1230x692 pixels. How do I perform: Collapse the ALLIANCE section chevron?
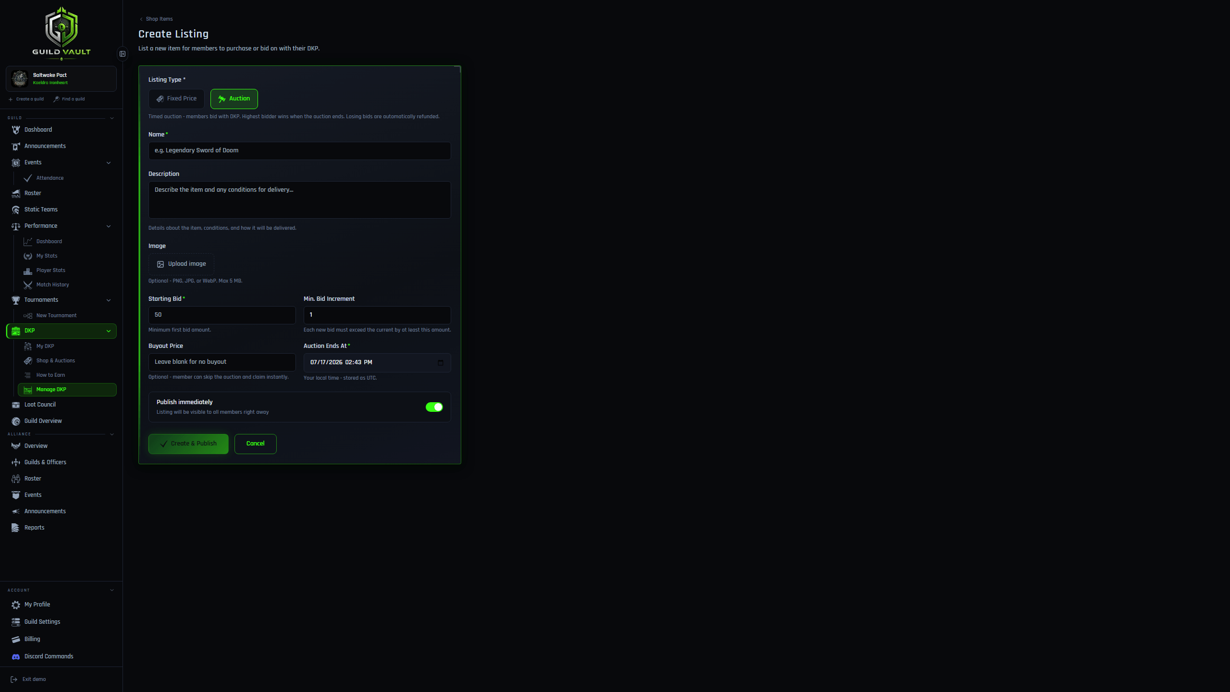tap(112, 434)
